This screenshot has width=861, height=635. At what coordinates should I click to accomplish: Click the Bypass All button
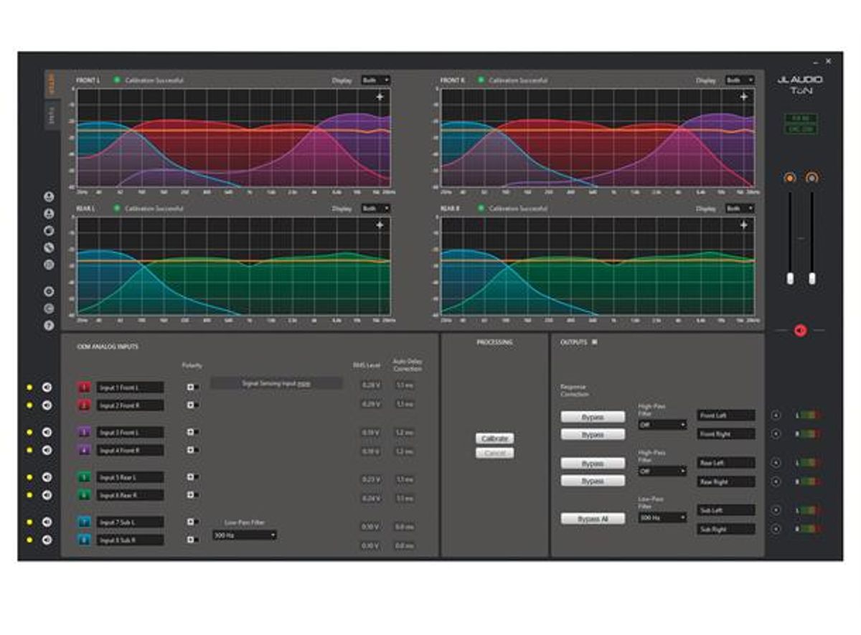pyautogui.click(x=593, y=519)
